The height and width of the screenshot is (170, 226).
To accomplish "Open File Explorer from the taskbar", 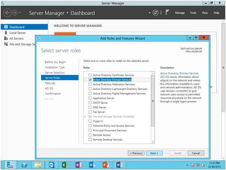I will click(x=38, y=165).
